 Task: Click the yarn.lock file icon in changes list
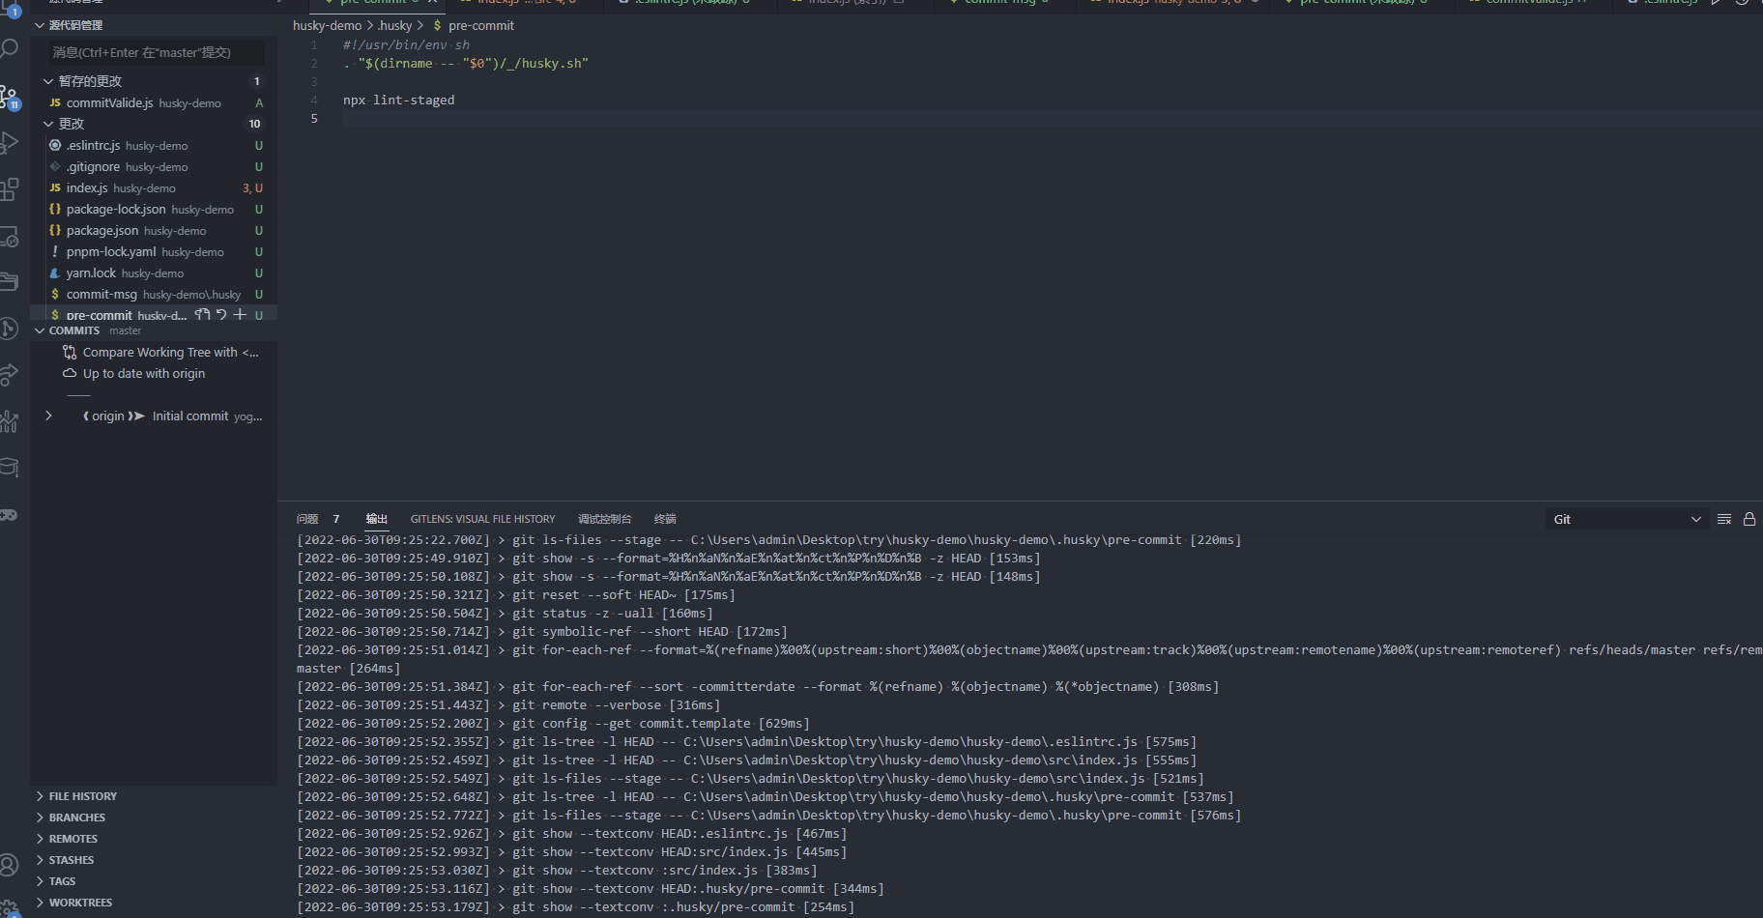coord(55,273)
